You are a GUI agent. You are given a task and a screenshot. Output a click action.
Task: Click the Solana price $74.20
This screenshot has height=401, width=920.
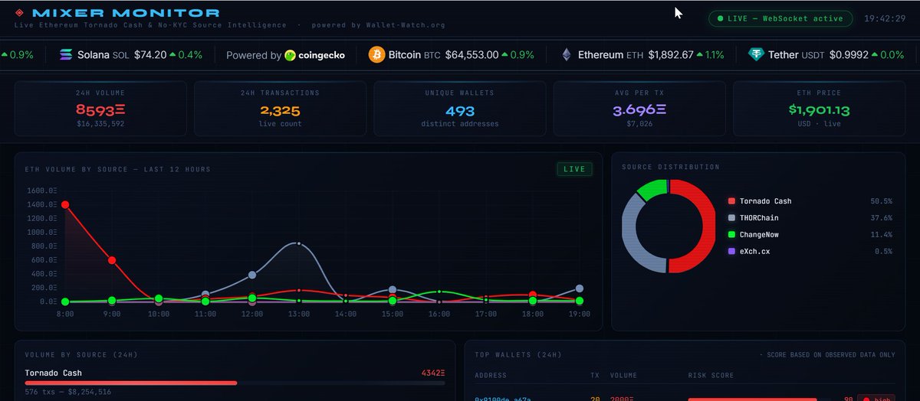149,55
